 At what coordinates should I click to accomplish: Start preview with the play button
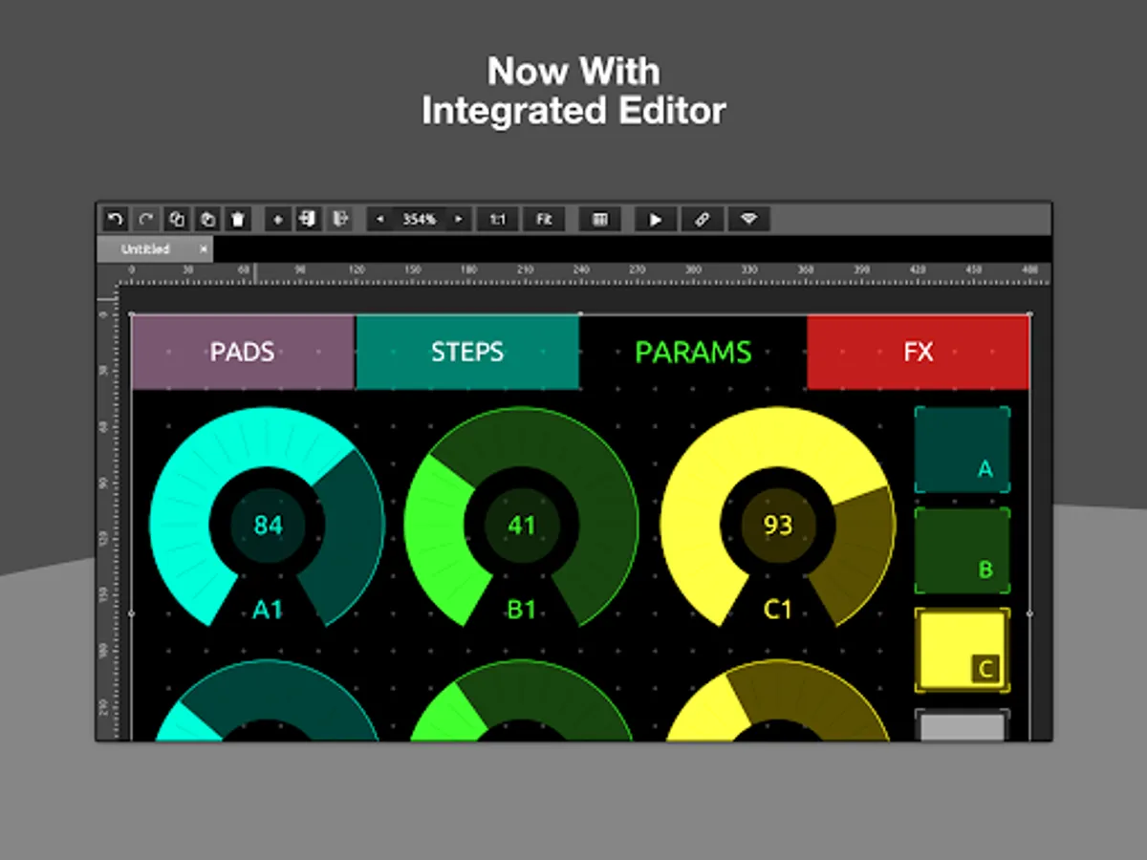[x=656, y=219]
